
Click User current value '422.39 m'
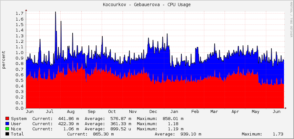point(68,124)
